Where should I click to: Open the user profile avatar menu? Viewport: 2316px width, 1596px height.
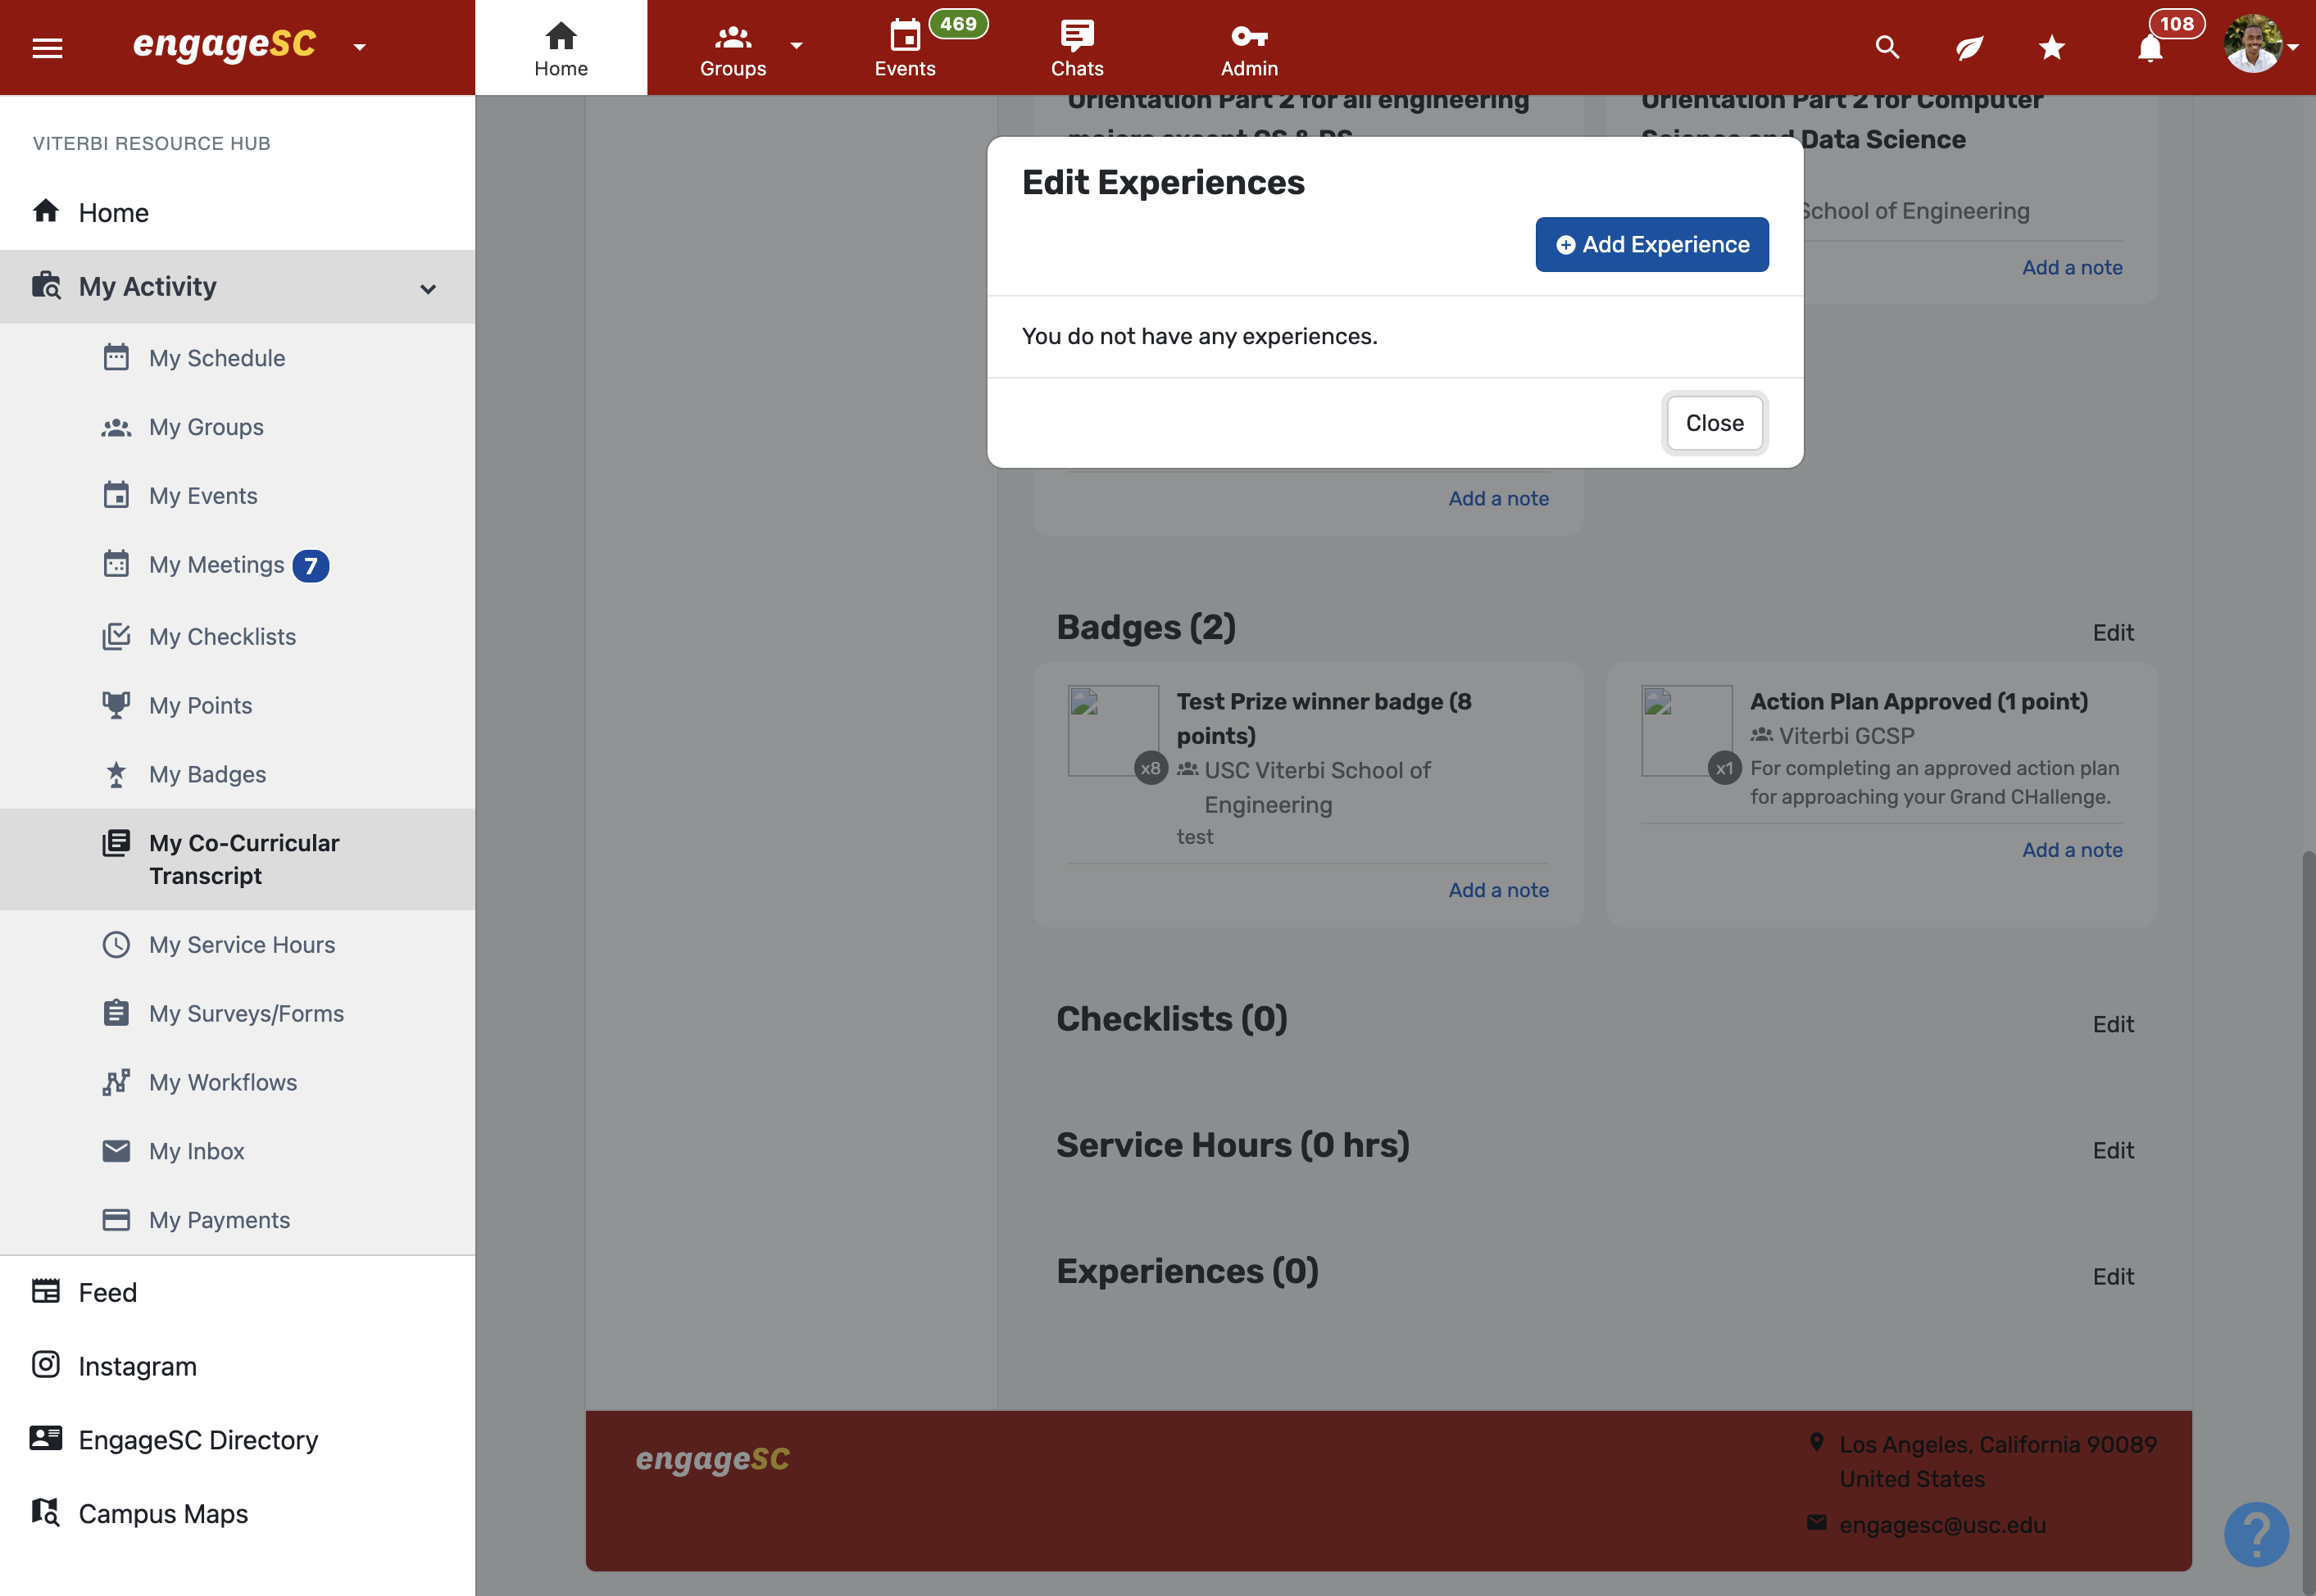click(x=2253, y=44)
